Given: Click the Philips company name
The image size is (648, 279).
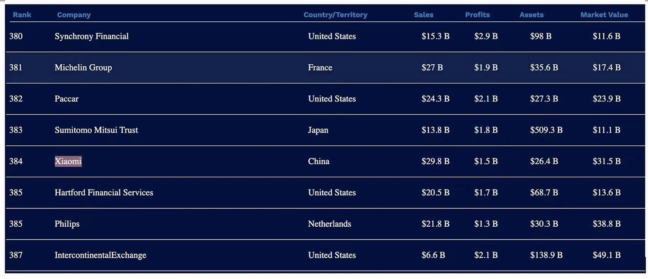Looking at the screenshot, I should point(67,224).
